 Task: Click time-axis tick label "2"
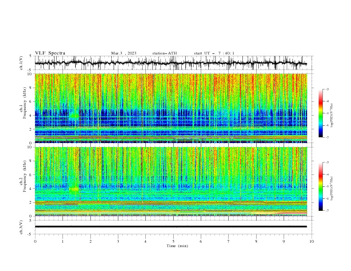point(90,241)
